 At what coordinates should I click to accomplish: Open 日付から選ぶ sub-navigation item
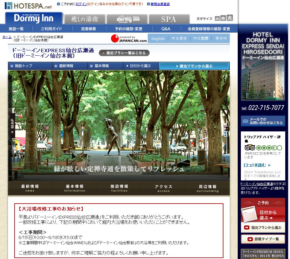point(141,66)
